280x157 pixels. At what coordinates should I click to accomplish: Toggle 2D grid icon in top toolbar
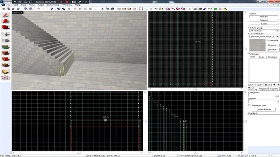coord(4,9)
